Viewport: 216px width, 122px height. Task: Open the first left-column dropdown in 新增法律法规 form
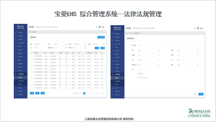click(148, 50)
